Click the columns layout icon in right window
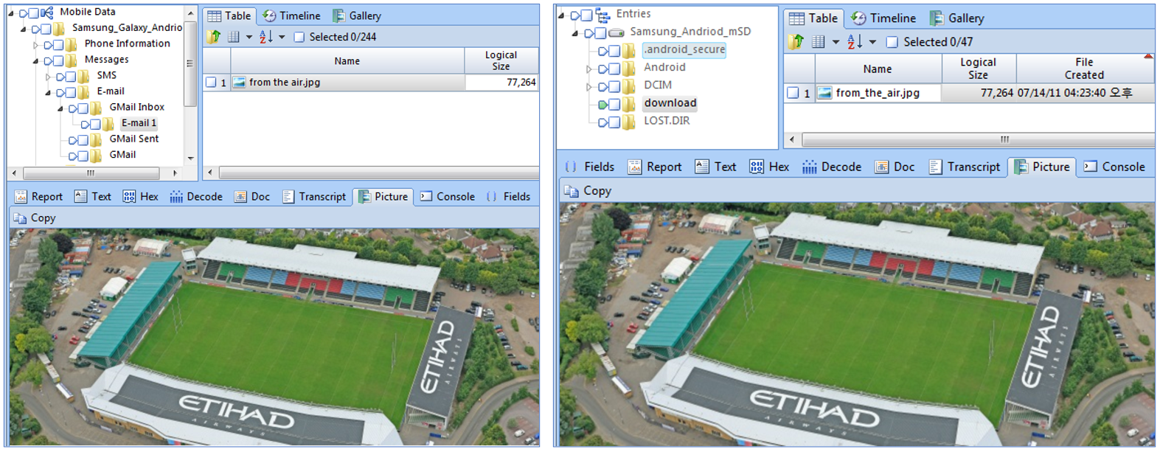1160x452 pixels. coord(819,42)
